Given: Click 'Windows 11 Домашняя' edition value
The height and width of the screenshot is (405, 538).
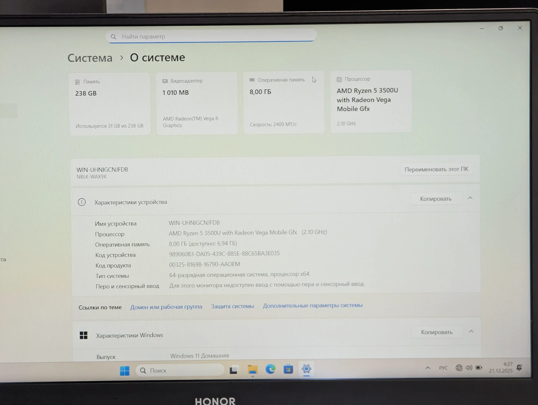Looking at the screenshot, I should coord(199,356).
